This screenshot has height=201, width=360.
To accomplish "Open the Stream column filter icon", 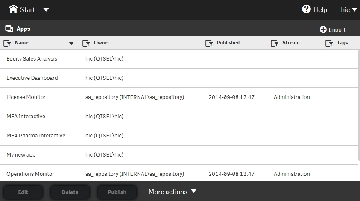I will [x=274, y=43].
